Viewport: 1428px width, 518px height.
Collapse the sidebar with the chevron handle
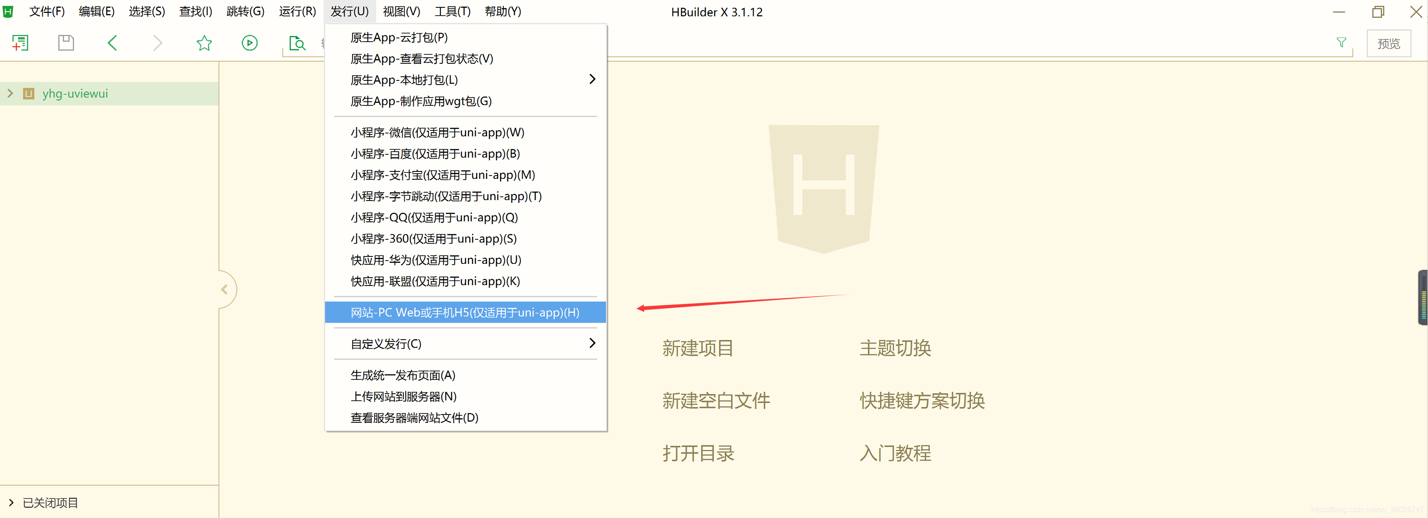pyautogui.click(x=225, y=289)
